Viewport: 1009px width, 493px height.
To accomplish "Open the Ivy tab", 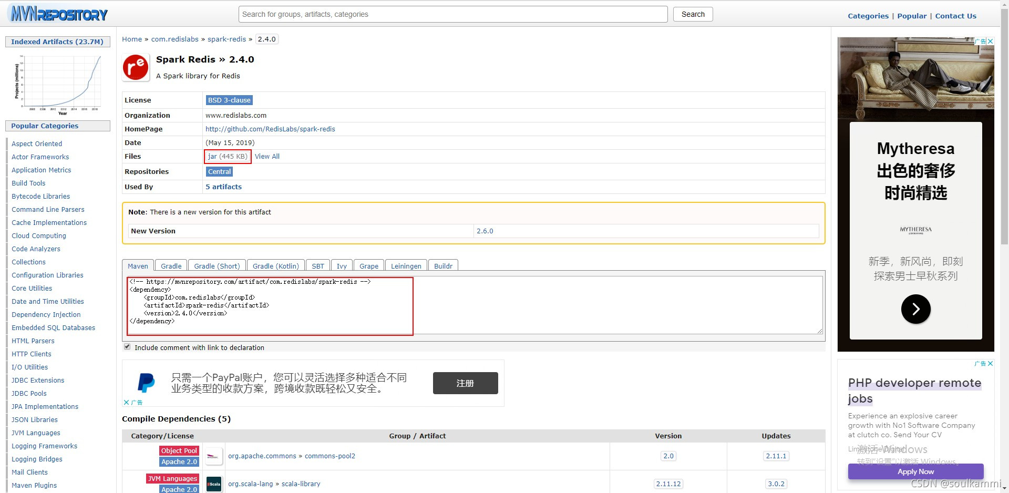I will (342, 266).
